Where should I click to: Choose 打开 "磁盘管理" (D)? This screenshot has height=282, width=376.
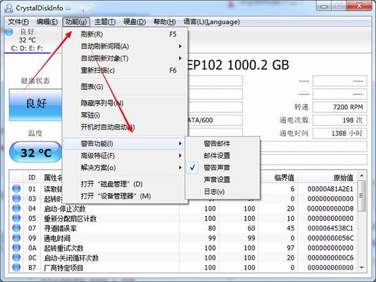(x=125, y=184)
